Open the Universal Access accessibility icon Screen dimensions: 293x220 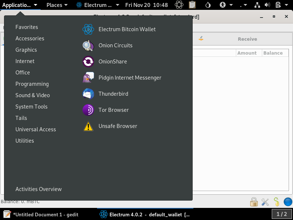pyautogui.click(x=223, y=5)
